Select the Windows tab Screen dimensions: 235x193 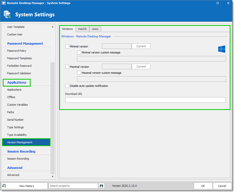67,29
